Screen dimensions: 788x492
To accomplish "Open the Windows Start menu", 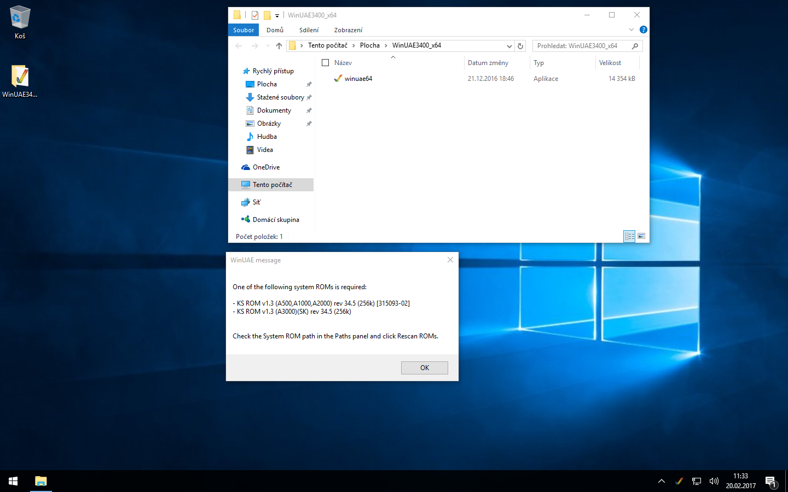I will (x=13, y=481).
